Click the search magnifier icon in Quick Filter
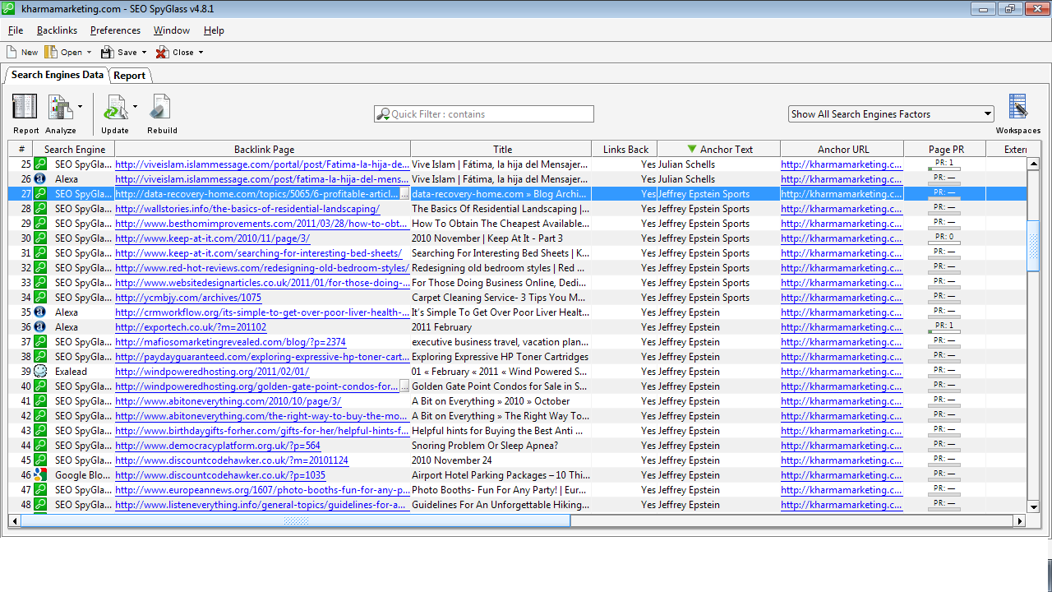 tap(382, 114)
